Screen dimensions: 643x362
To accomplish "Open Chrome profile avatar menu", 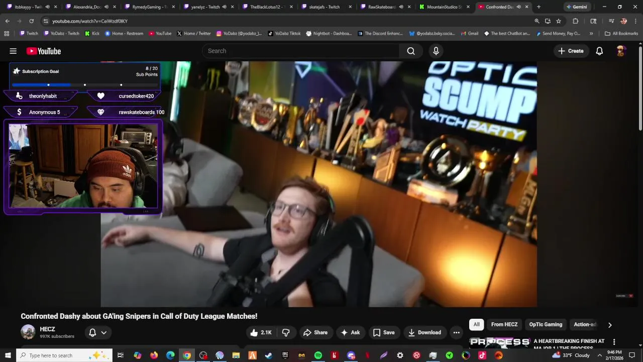I will click(x=623, y=21).
